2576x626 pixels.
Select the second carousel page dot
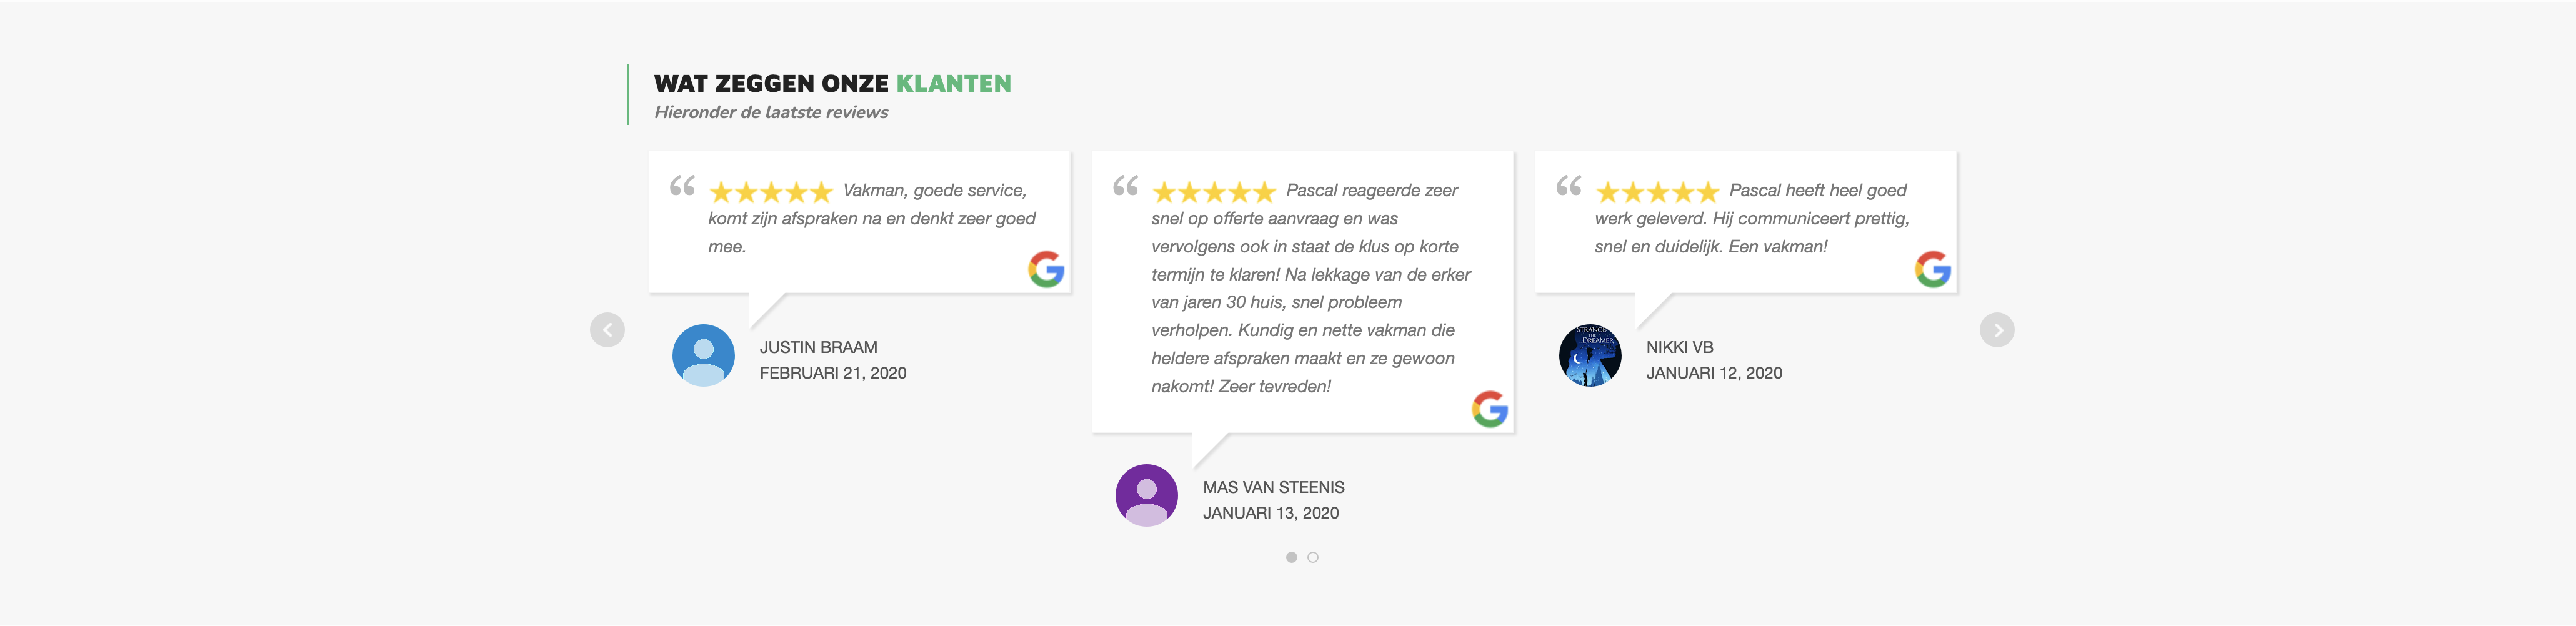[1313, 557]
